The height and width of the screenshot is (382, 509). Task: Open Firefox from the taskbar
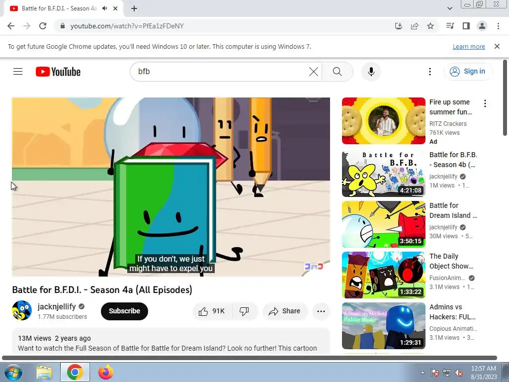click(x=106, y=372)
